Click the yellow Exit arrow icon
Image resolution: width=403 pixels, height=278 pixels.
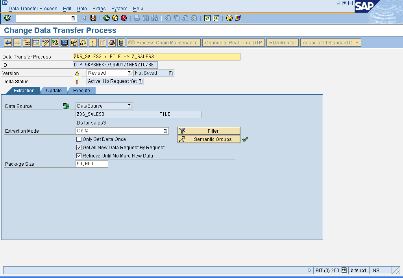point(115,18)
